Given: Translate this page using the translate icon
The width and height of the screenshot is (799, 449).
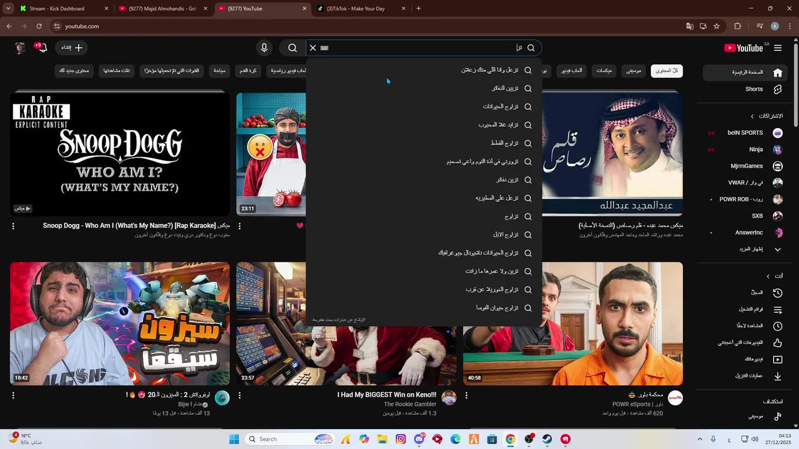Looking at the screenshot, I should [x=690, y=26].
